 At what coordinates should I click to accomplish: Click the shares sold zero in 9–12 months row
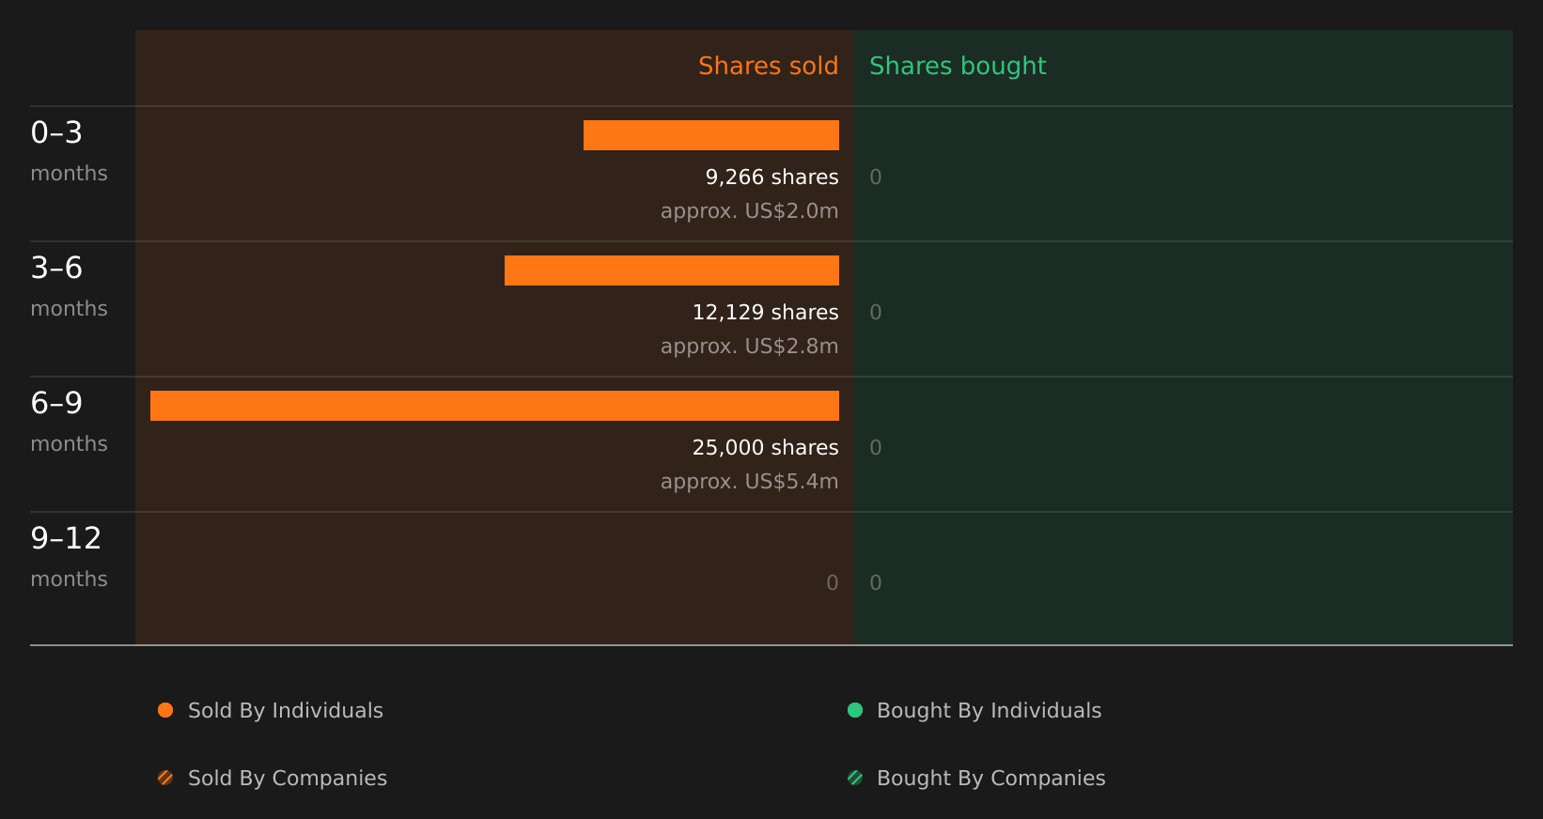click(833, 582)
